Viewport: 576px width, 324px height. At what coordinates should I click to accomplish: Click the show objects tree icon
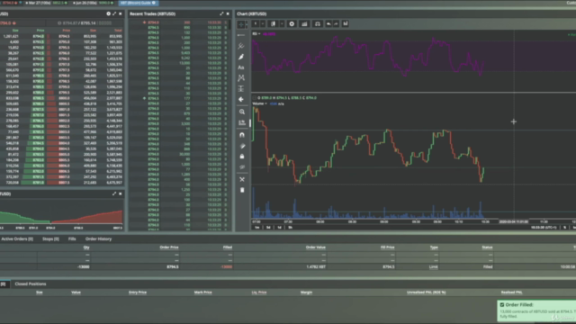242,179
